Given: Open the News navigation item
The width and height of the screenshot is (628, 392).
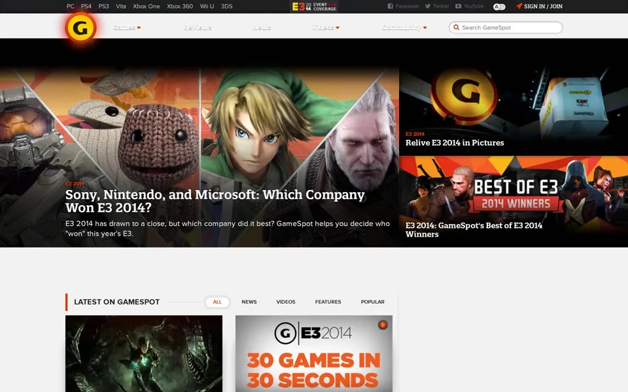Looking at the screenshot, I should coord(262,27).
